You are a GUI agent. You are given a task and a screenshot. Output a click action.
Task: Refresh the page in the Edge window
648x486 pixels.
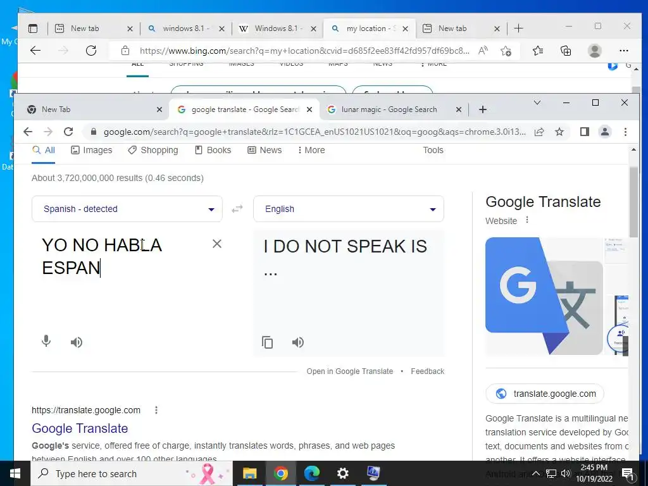[x=91, y=51]
